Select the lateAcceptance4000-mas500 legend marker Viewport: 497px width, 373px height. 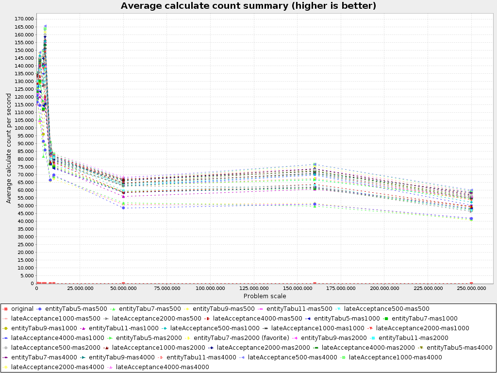[207, 319]
